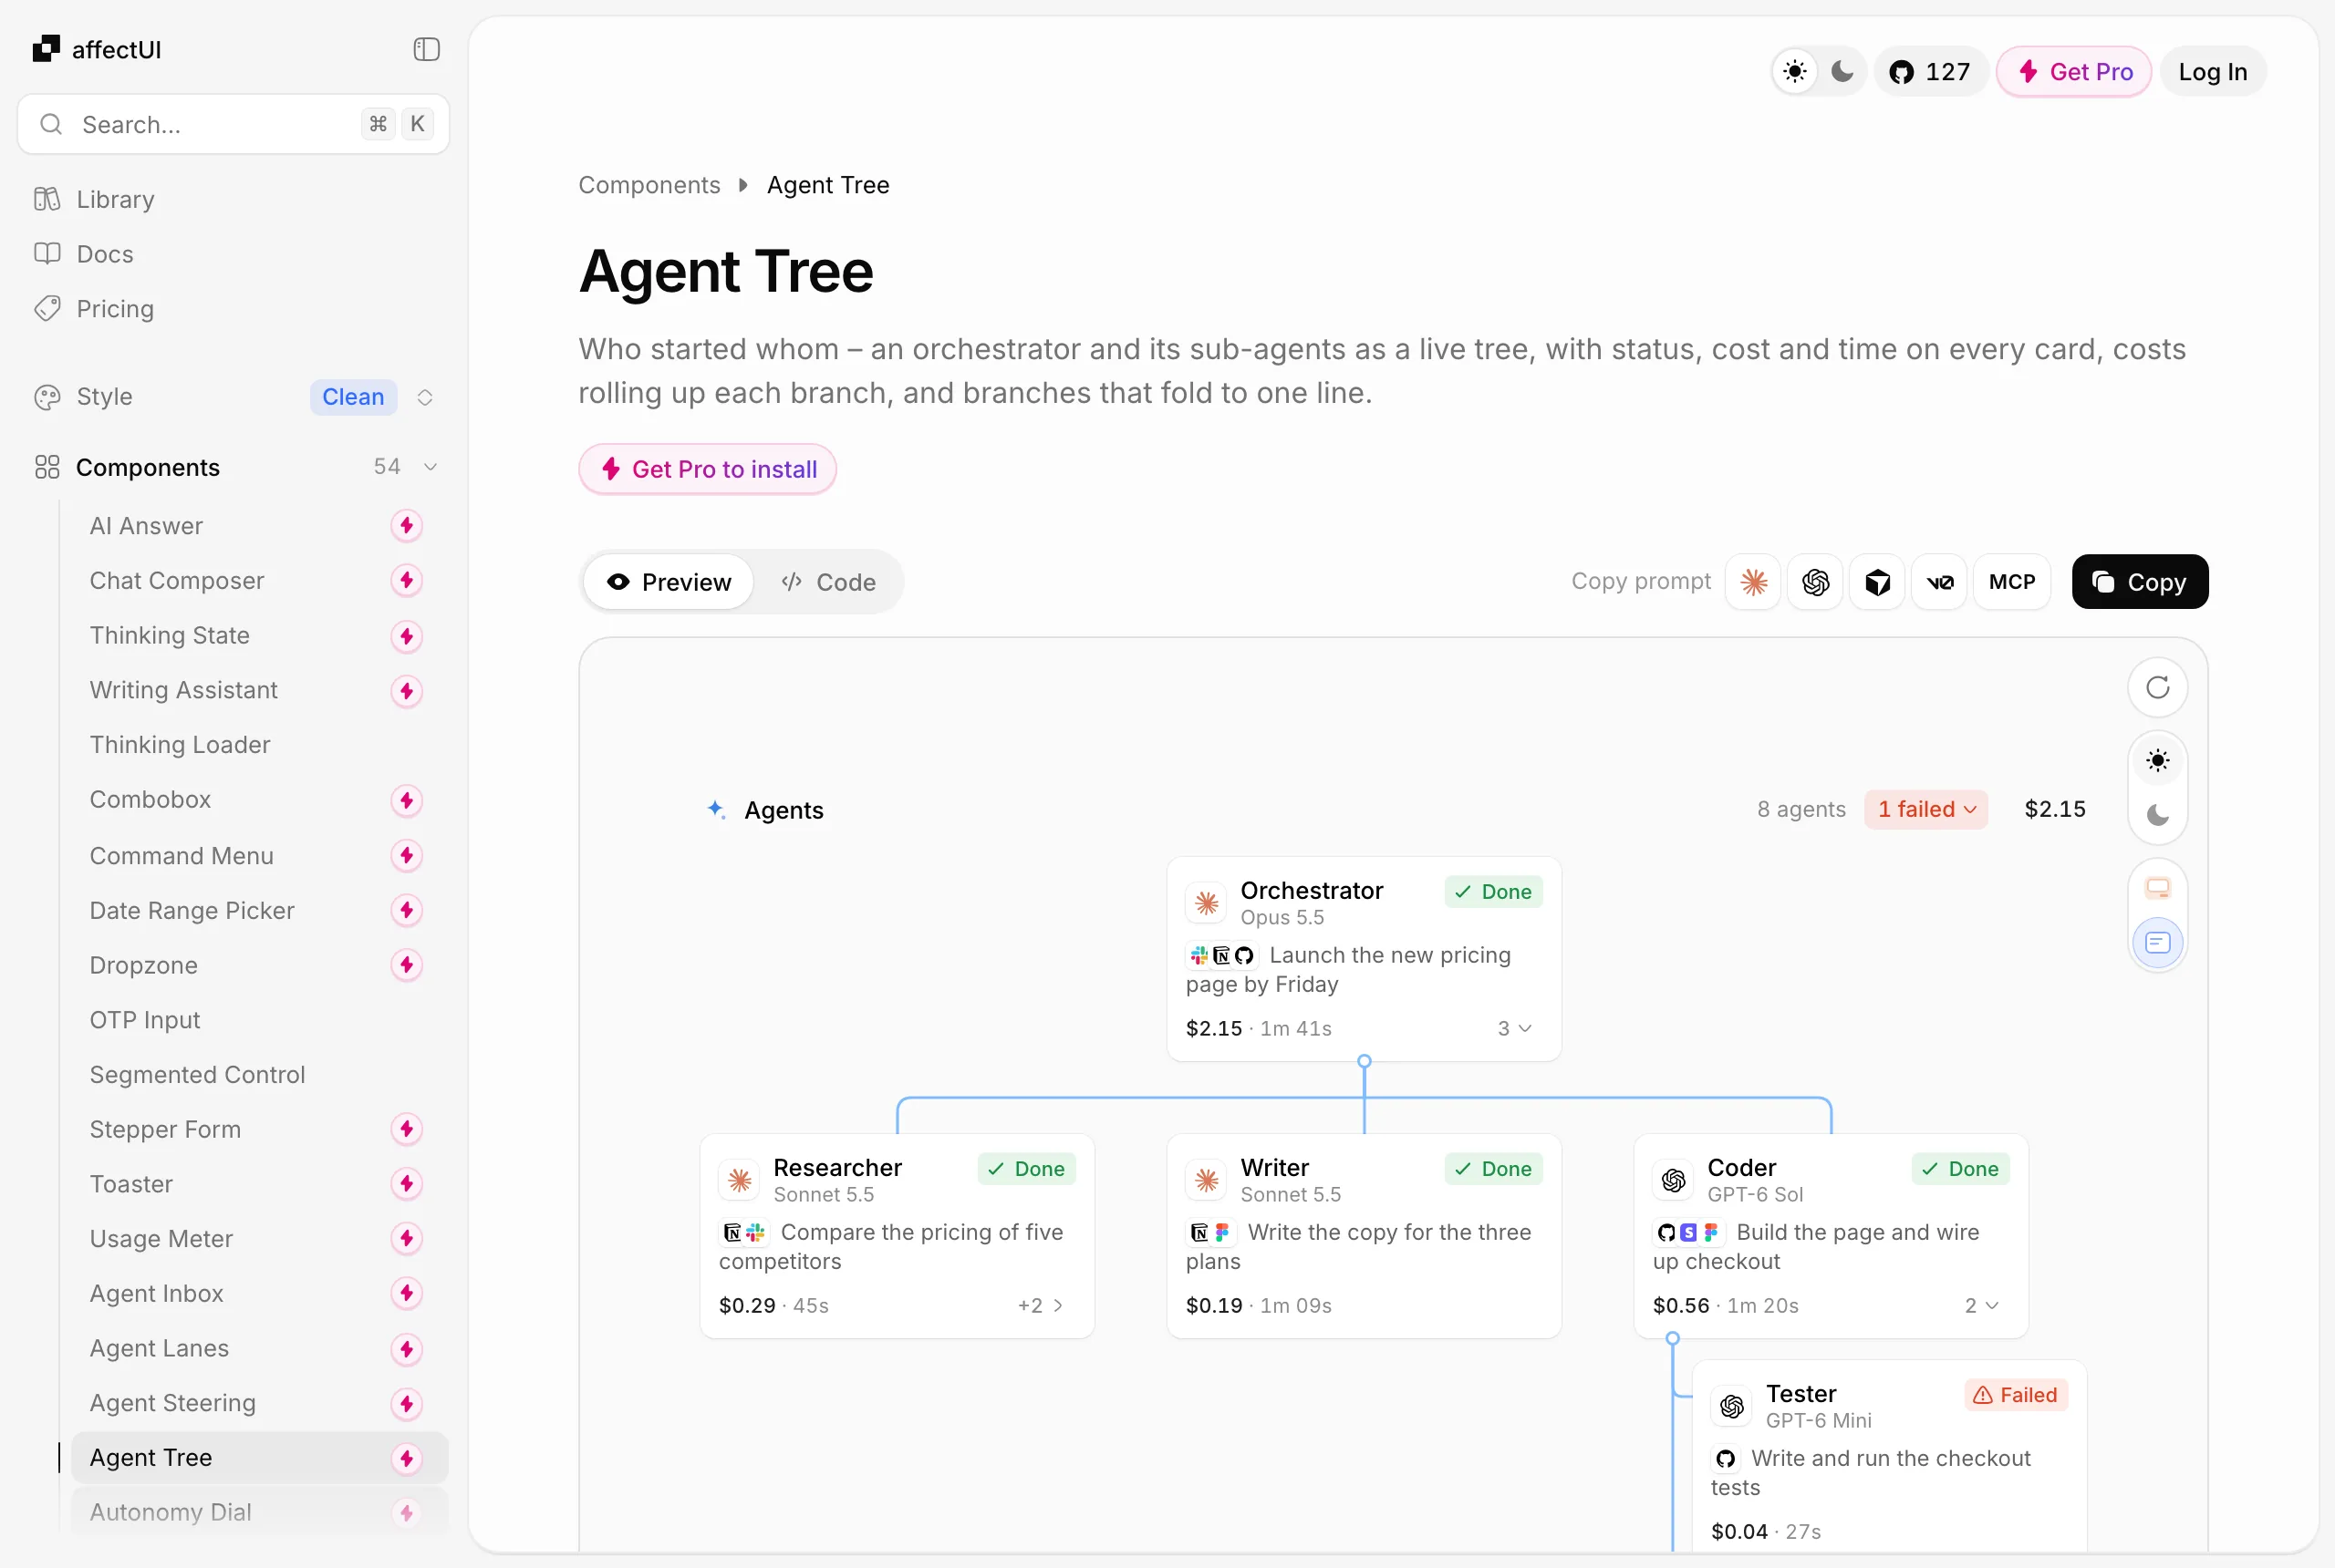Open the GitHub stars link showing 127

(1930, 72)
